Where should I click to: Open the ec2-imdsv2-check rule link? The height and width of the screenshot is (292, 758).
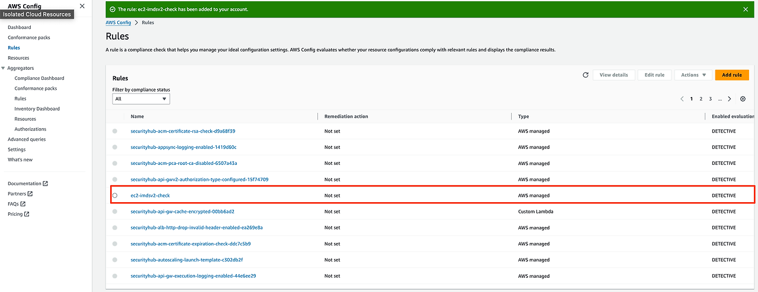150,196
